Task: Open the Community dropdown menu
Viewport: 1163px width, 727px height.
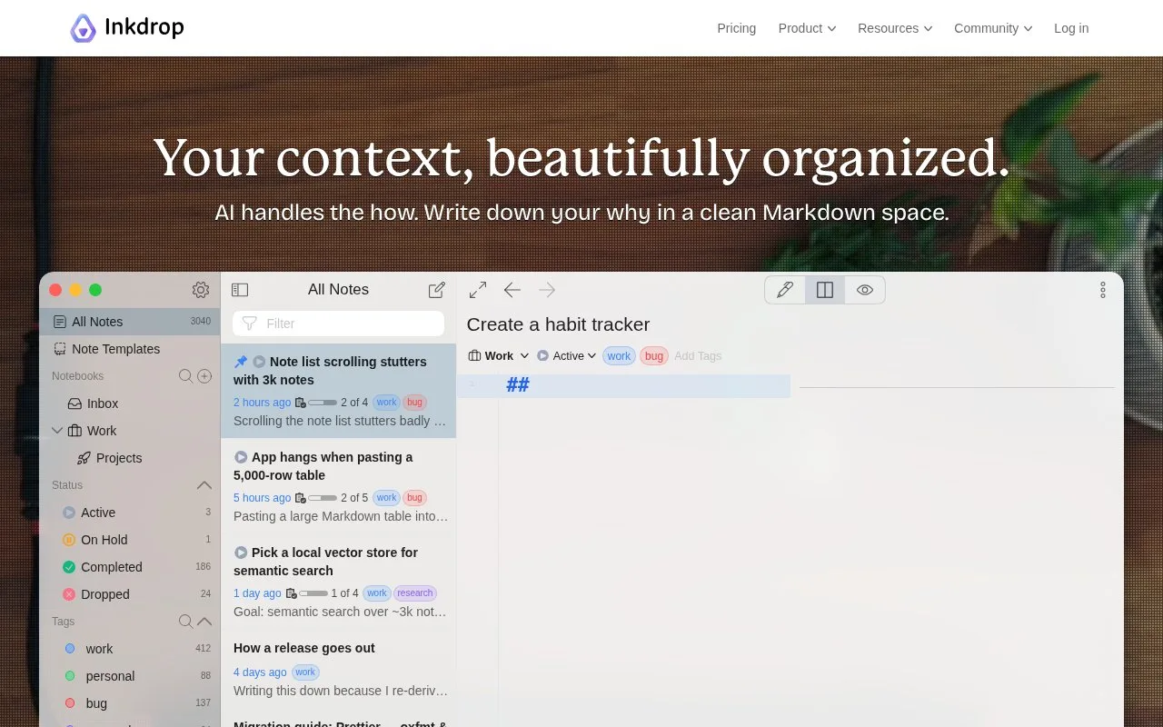Action: pyautogui.click(x=993, y=28)
